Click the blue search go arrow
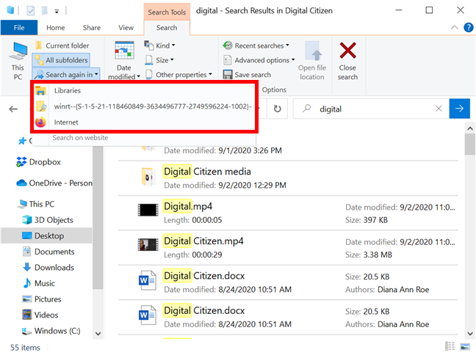The image size is (476, 355). tap(459, 109)
